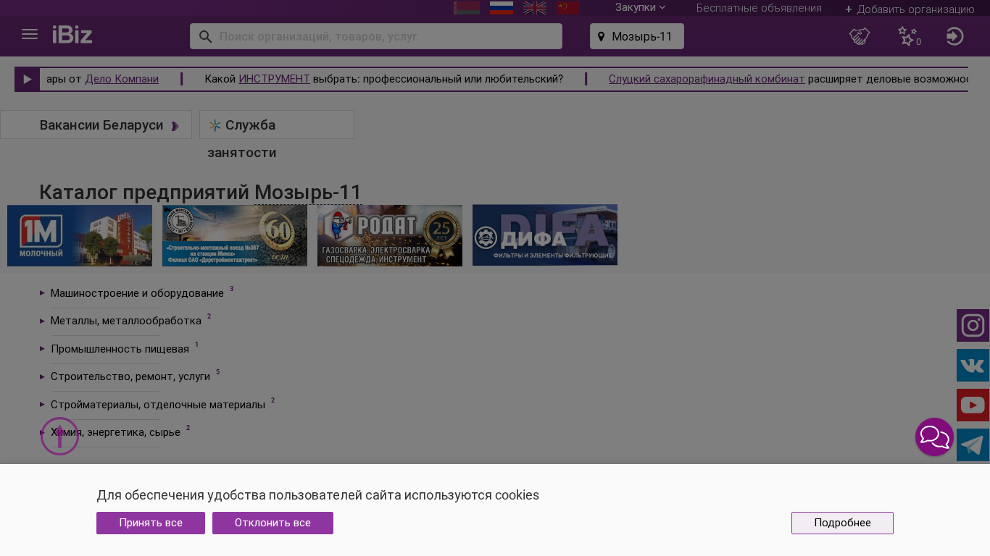The width and height of the screenshot is (990, 556).
Task: Accept all cookies button
Action: point(151,523)
